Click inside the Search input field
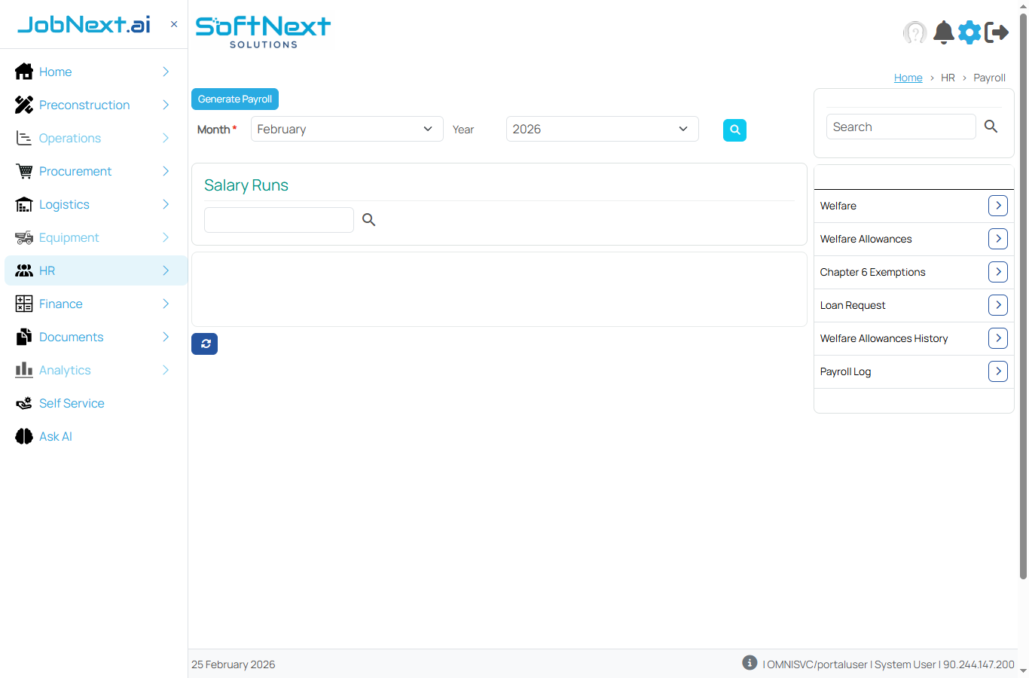Viewport: 1029px width, 678px height. tap(901, 127)
